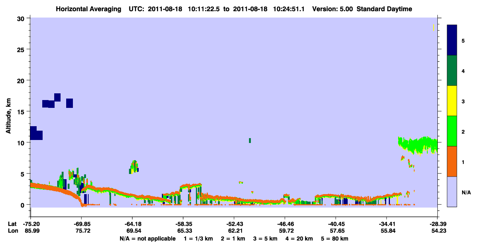Click the orange colorbar segment labeled 1

[452, 161]
